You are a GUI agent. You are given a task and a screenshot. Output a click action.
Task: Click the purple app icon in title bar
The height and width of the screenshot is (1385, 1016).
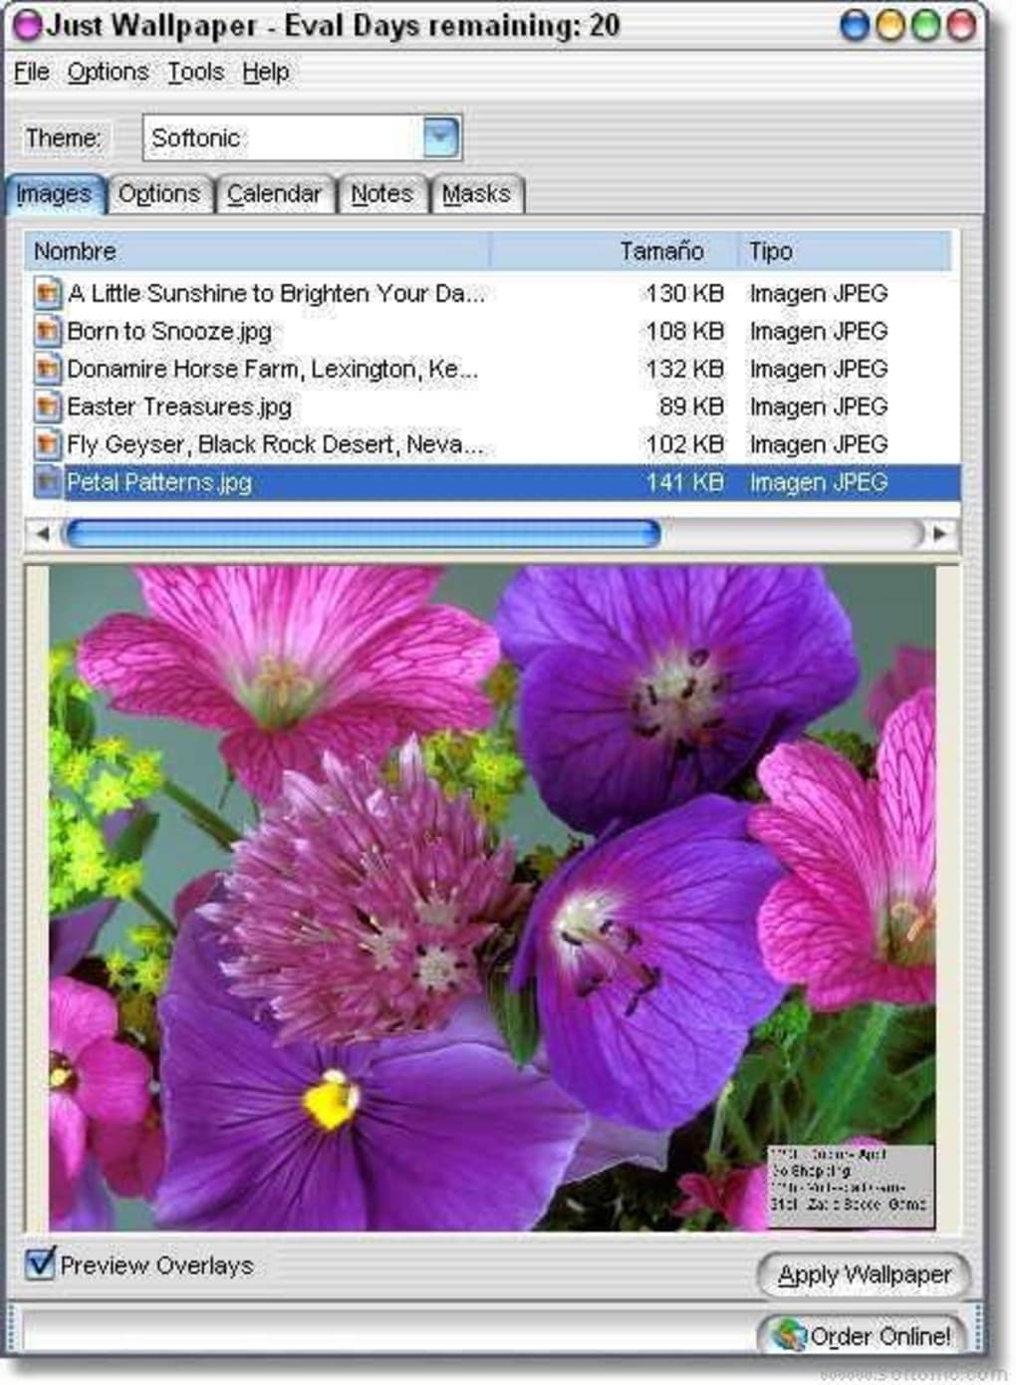click(x=28, y=25)
